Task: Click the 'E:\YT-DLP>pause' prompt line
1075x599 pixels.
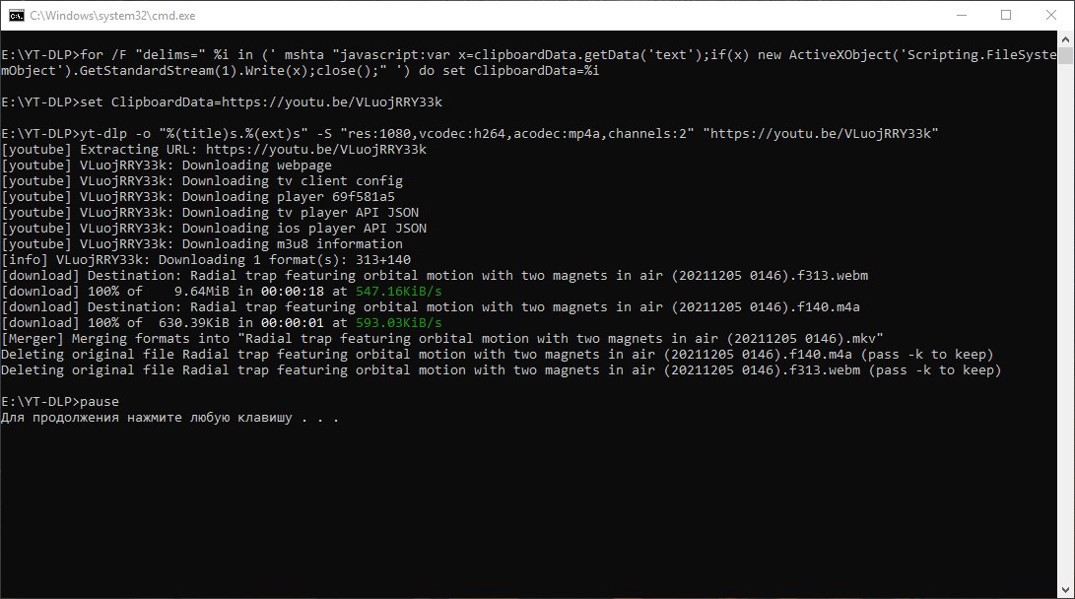Action: click(x=60, y=402)
